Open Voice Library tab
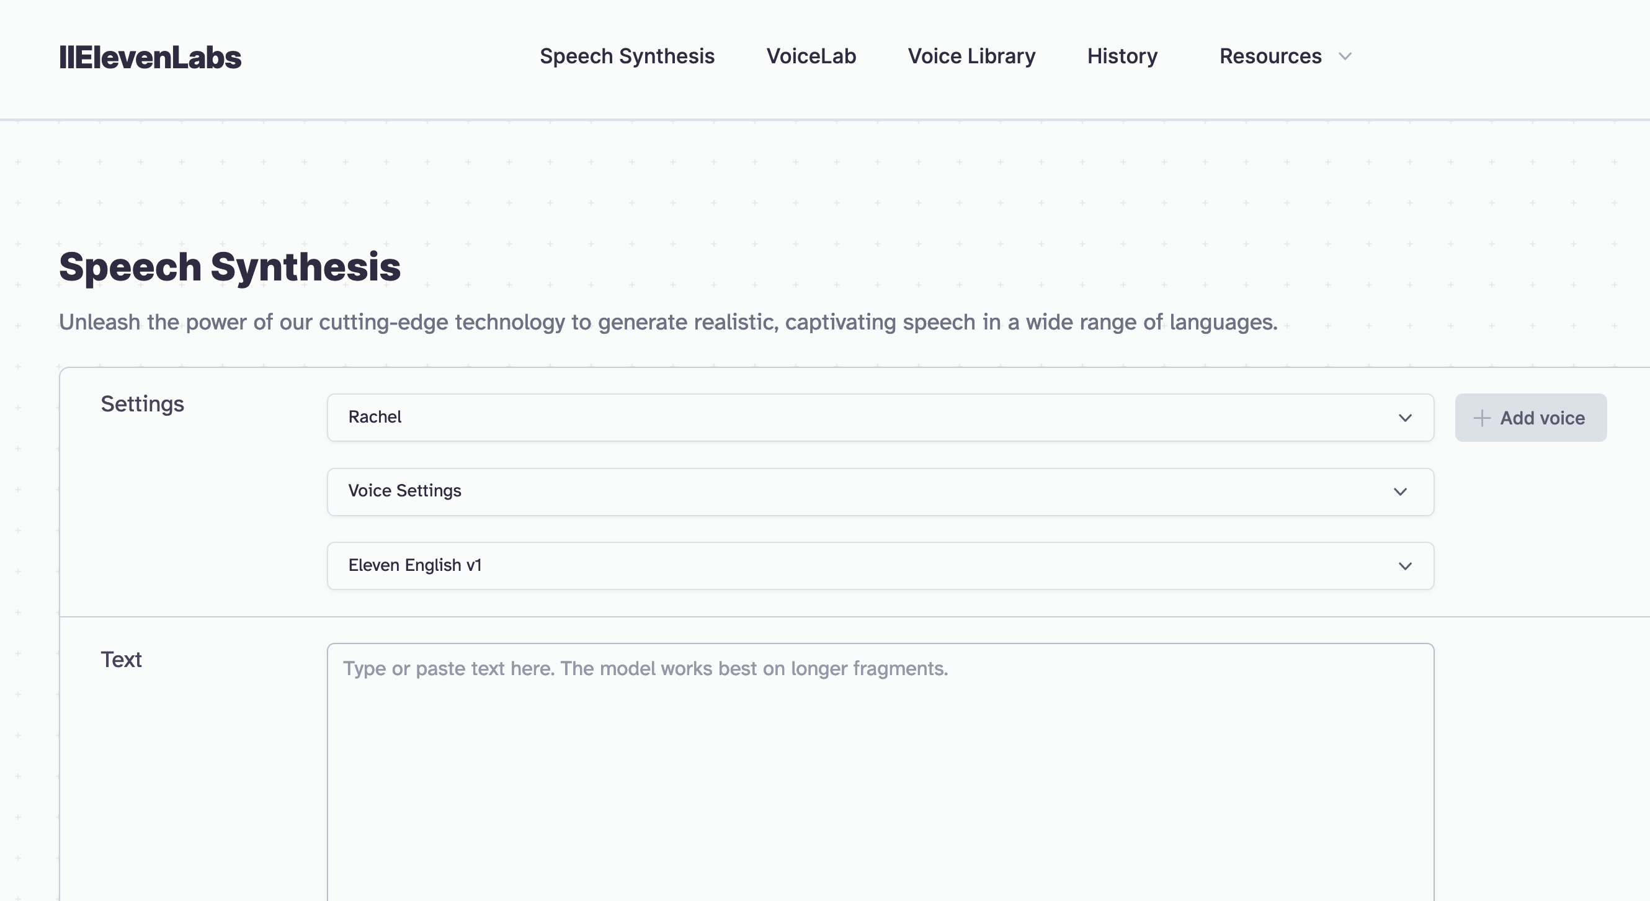This screenshot has height=901, width=1650. [x=971, y=55]
